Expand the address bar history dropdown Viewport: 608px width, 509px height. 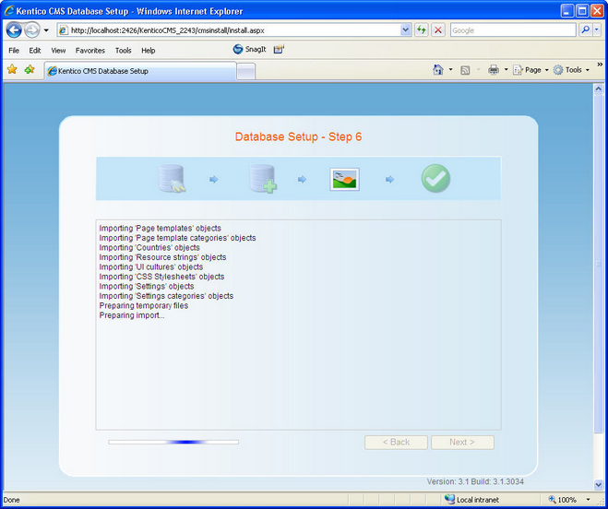(x=406, y=30)
